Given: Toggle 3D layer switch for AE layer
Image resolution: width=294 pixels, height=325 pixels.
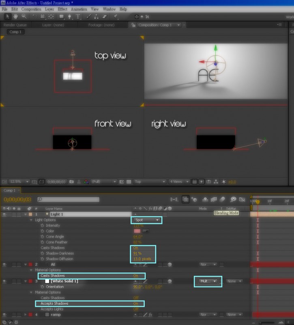Looking at the screenshot, I should click(x=170, y=264).
